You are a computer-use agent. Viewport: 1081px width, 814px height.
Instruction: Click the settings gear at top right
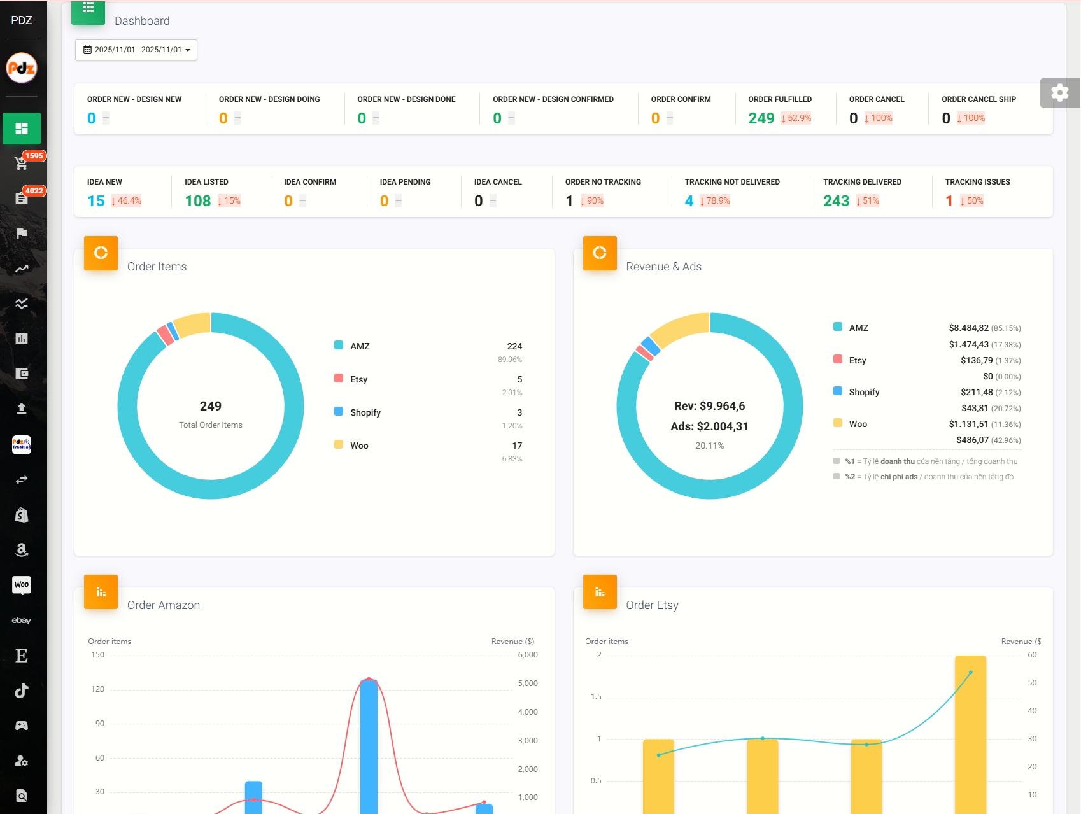pos(1059,92)
